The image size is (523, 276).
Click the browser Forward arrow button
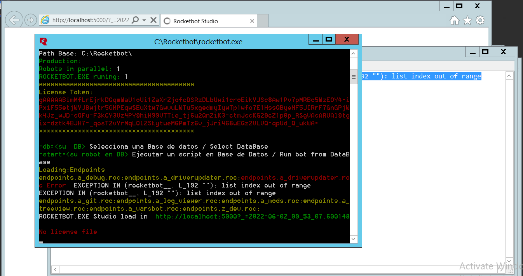point(30,20)
